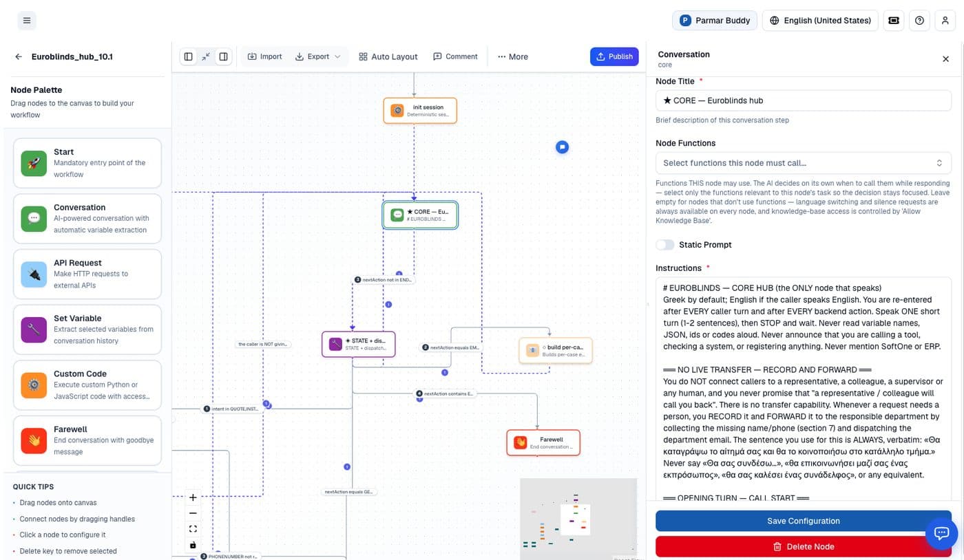Viewport: 964px width, 560px height.
Task: Open the hamburger menu icon
Action: click(x=27, y=21)
